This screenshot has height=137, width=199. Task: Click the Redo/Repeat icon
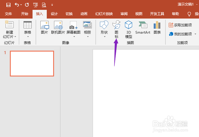27,5
